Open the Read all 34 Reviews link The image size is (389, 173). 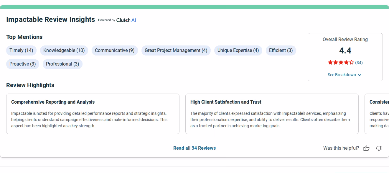coord(194,148)
